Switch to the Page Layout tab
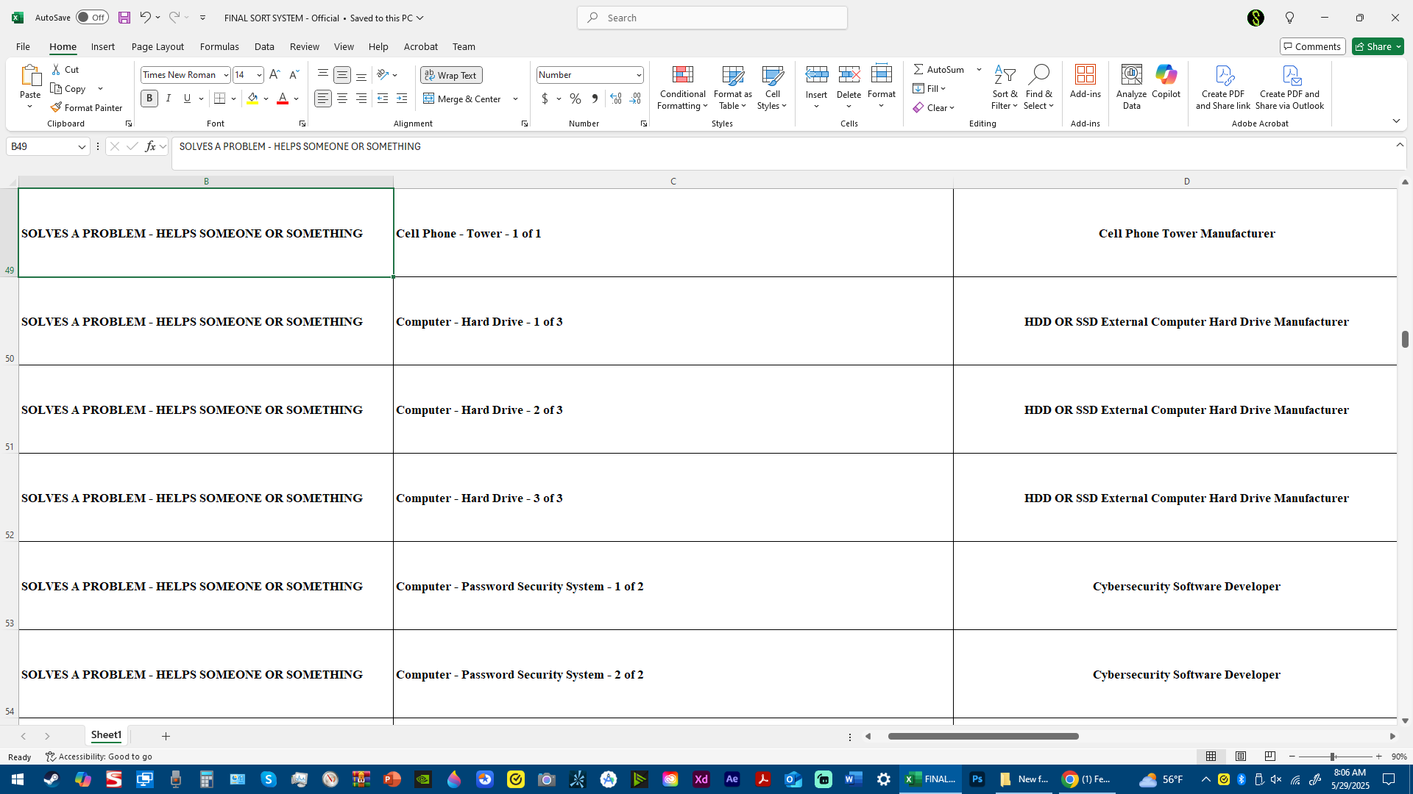This screenshot has height=794, width=1413. pyautogui.click(x=157, y=46)
